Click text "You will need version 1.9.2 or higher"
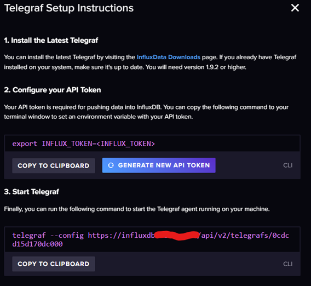Viewport: 311px width, 286px height. [x=196, y=67]
